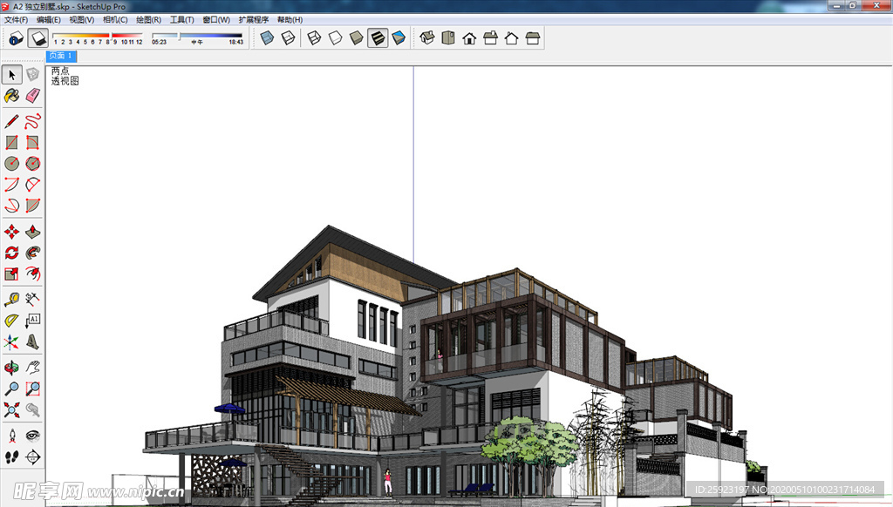
Task: Pick the Tape Measure tool
Action: point(12,300)
